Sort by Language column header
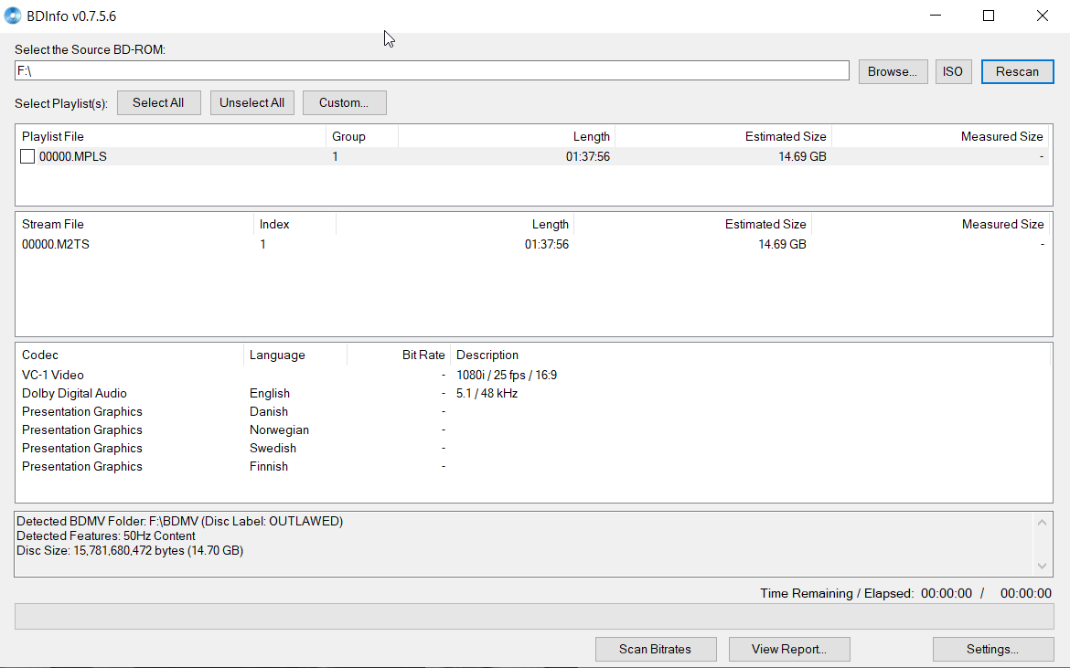 pos(295,355)
